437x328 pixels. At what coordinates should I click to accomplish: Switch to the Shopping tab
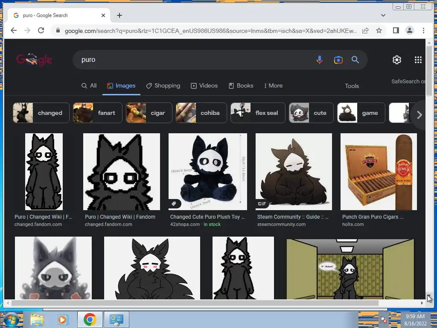point(163,85)
